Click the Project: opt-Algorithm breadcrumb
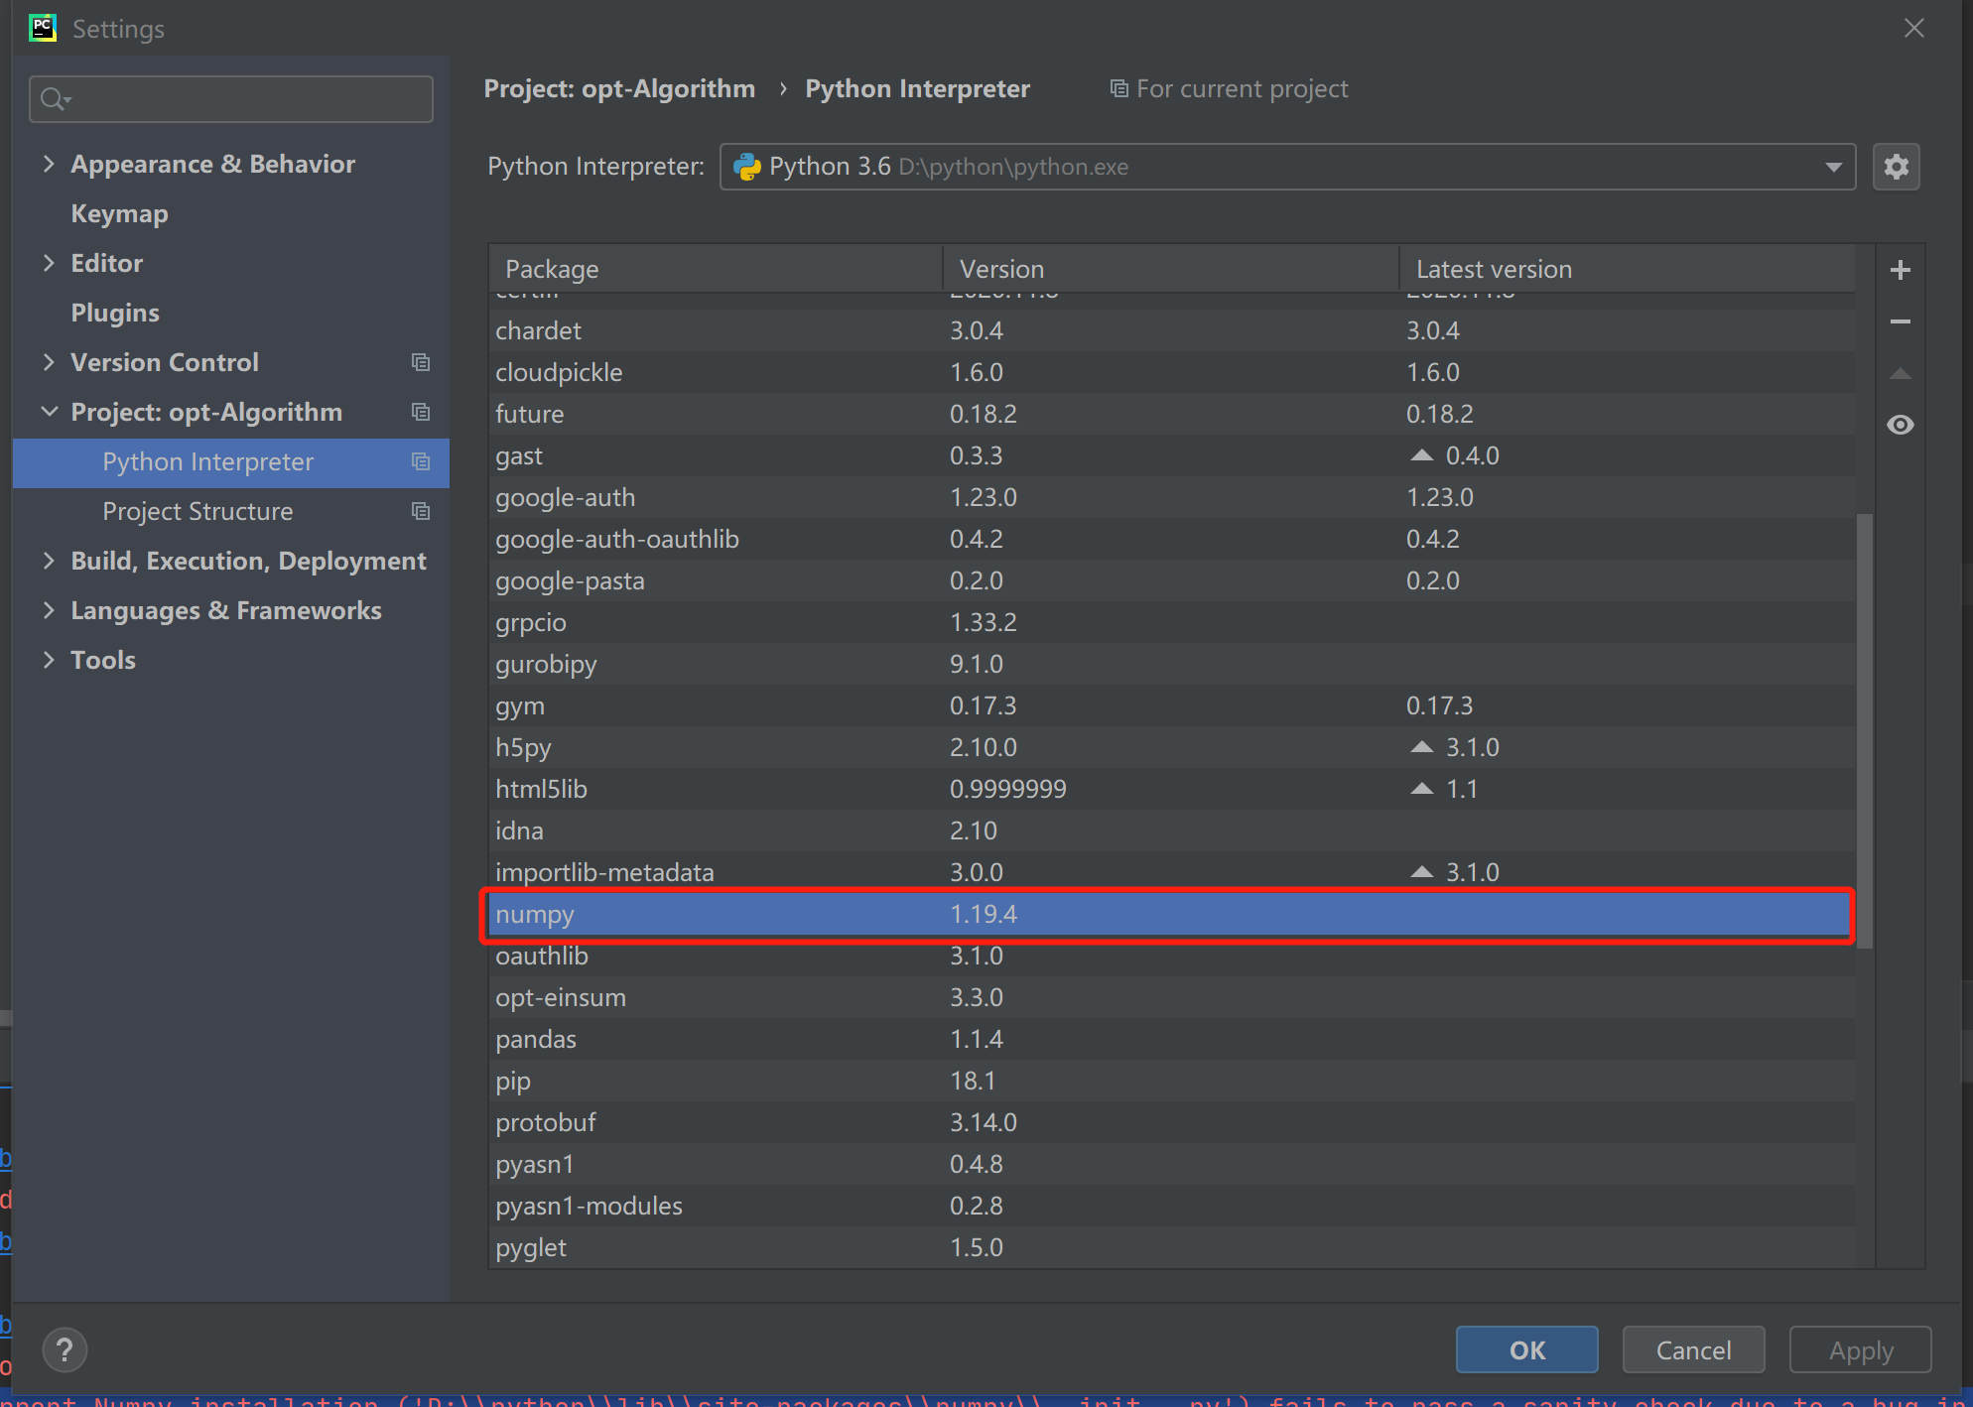The height and width of the screenshot is (1407, 1973). click(619, 89)
